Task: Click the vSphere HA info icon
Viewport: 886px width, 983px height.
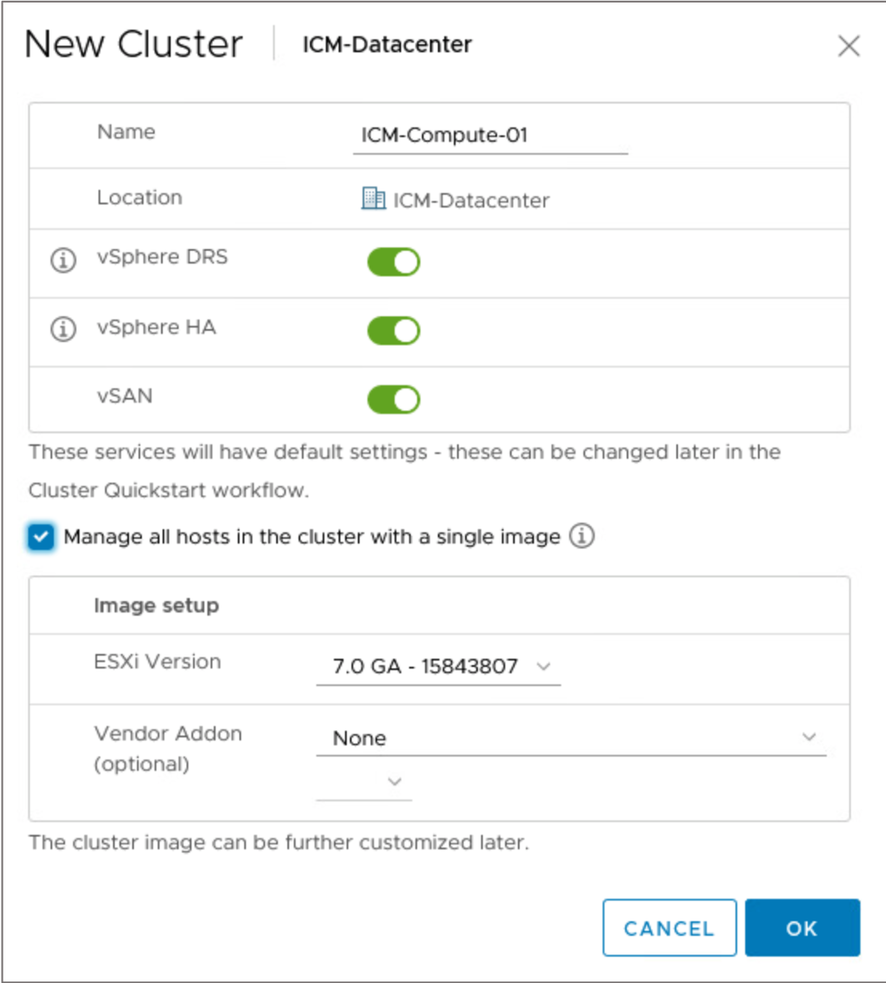Action: [64, 328]
